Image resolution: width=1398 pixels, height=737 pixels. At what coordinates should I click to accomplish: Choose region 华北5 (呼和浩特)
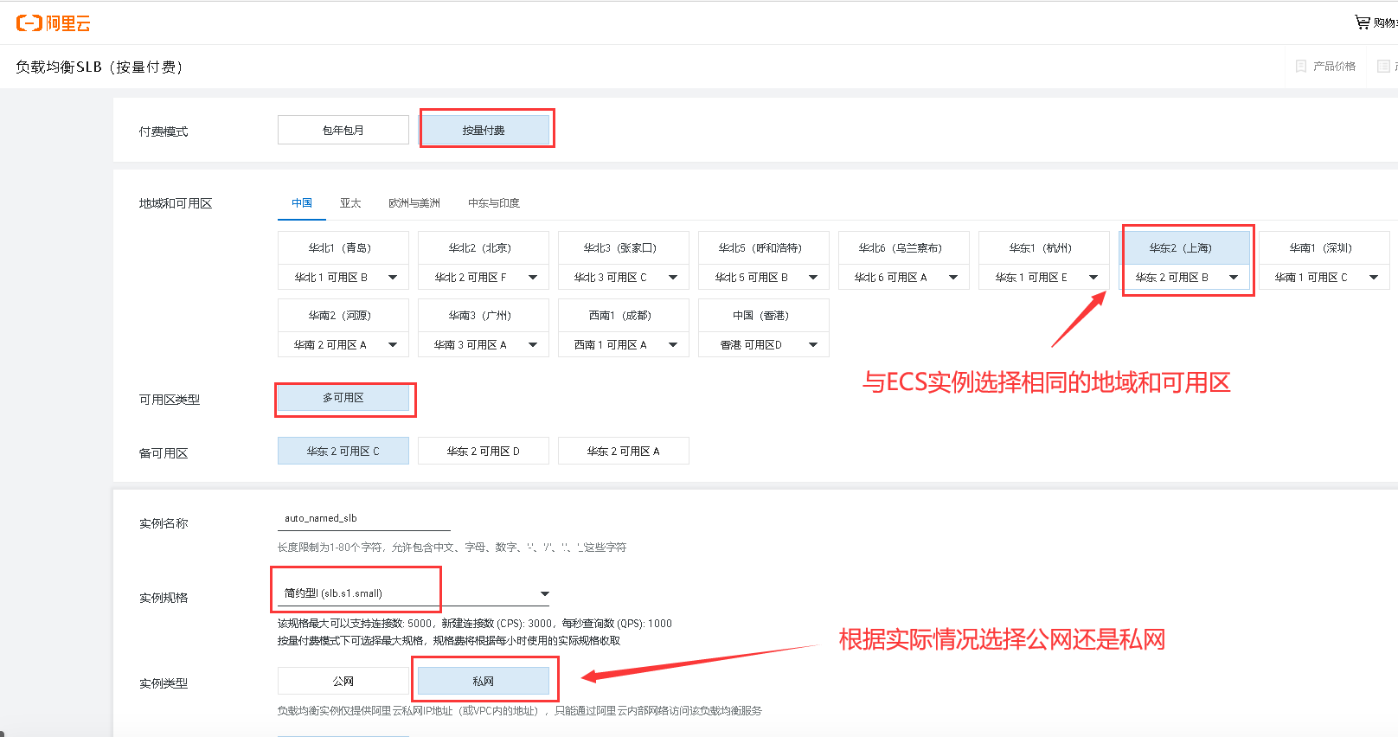click(764, 247)
